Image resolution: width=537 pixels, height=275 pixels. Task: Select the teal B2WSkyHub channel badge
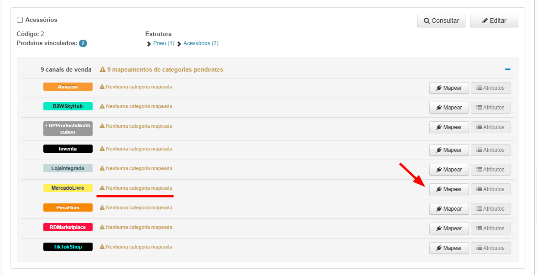(x=68, y=106)
